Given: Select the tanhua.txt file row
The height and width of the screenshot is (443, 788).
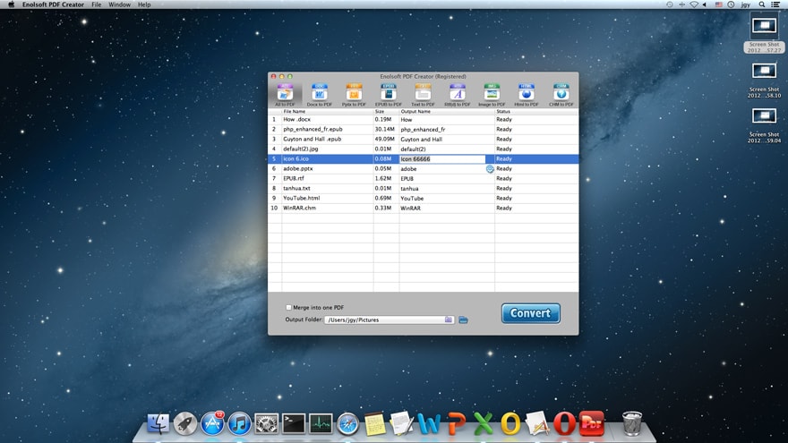Looking at the screenshot, I should pos(424,188).
